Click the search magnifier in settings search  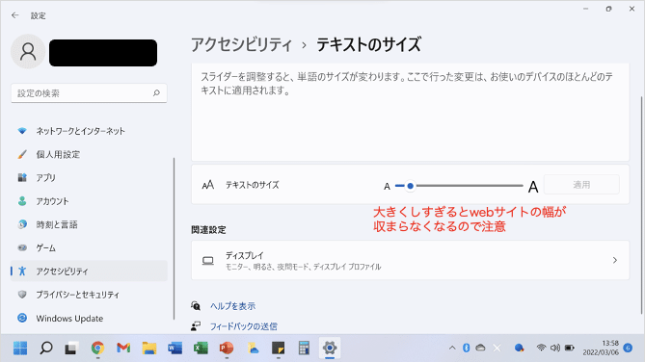coord(156,93)
